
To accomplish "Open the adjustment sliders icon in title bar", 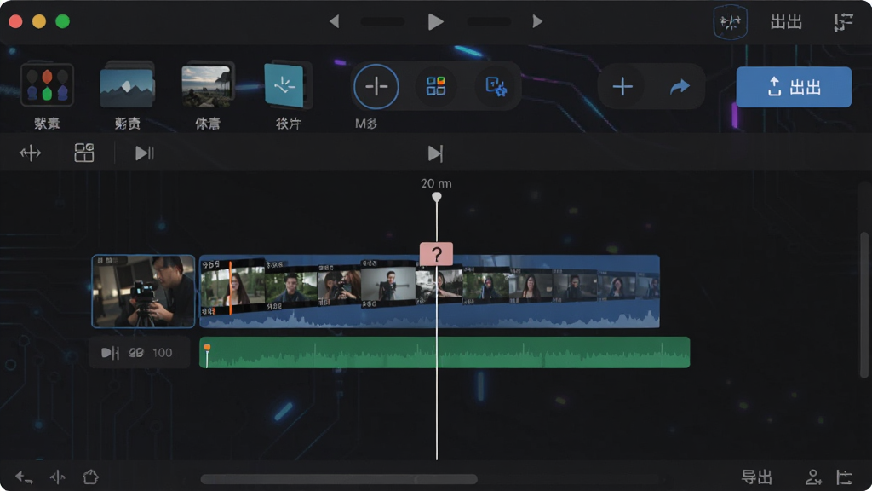I will click(x=843, y=22).
